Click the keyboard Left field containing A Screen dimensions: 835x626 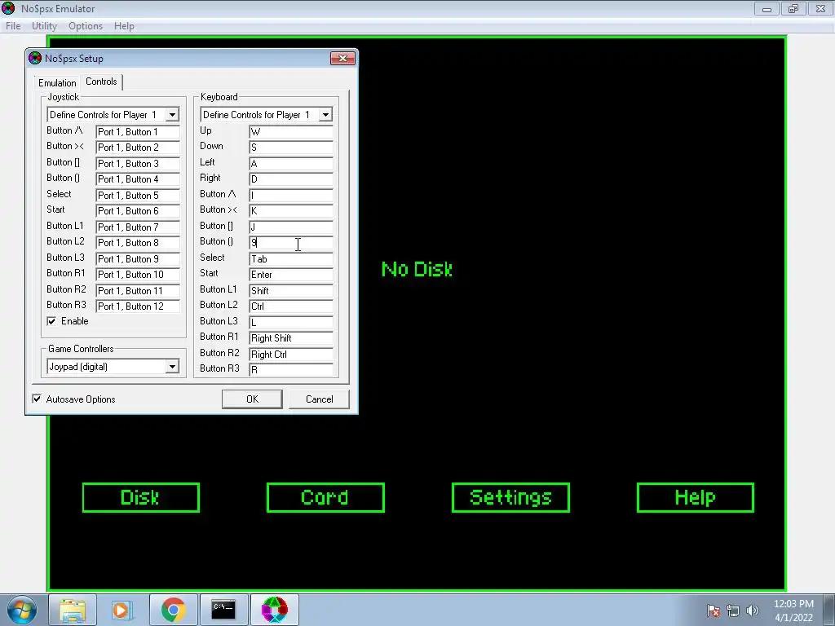click(291, 163)
